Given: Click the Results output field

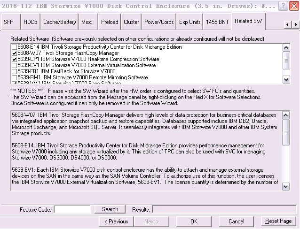Looking at the screenshot, I should [224, 209].
